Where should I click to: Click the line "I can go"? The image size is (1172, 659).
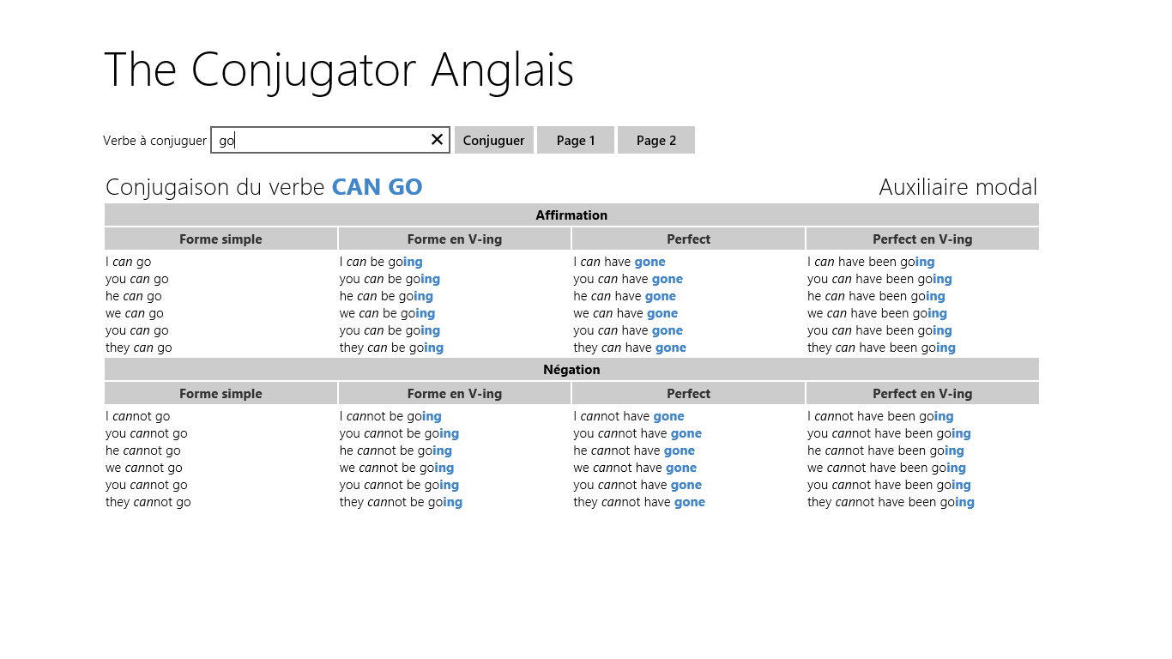pyautogui.click(x=129, y=263)
